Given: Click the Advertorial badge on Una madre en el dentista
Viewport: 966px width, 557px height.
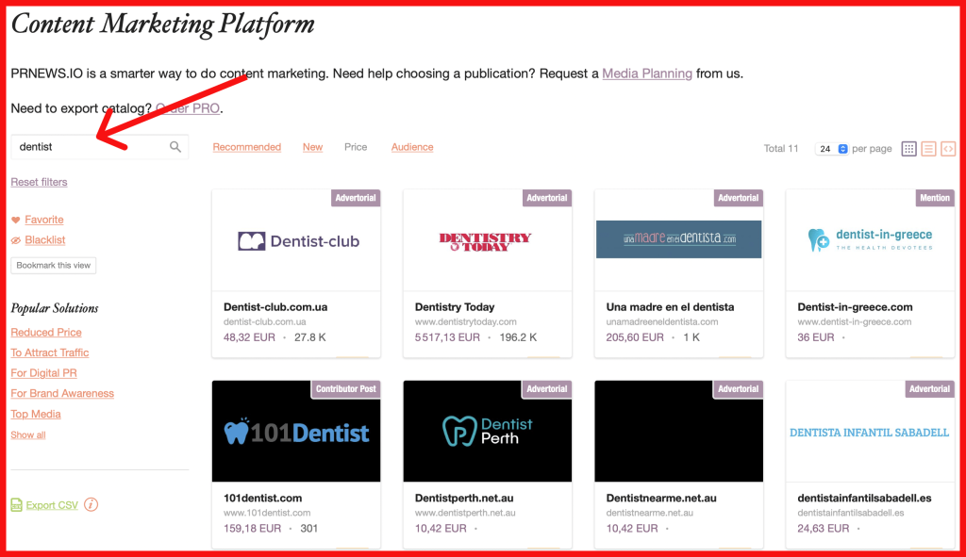Looking at the screenshot, I should (738, 198).
